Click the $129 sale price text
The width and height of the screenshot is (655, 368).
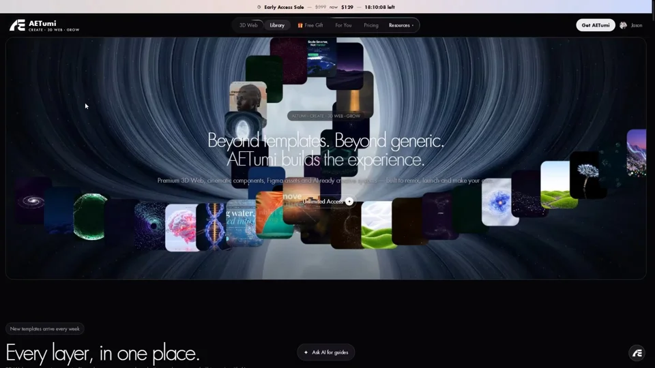(x=347, y=7)
